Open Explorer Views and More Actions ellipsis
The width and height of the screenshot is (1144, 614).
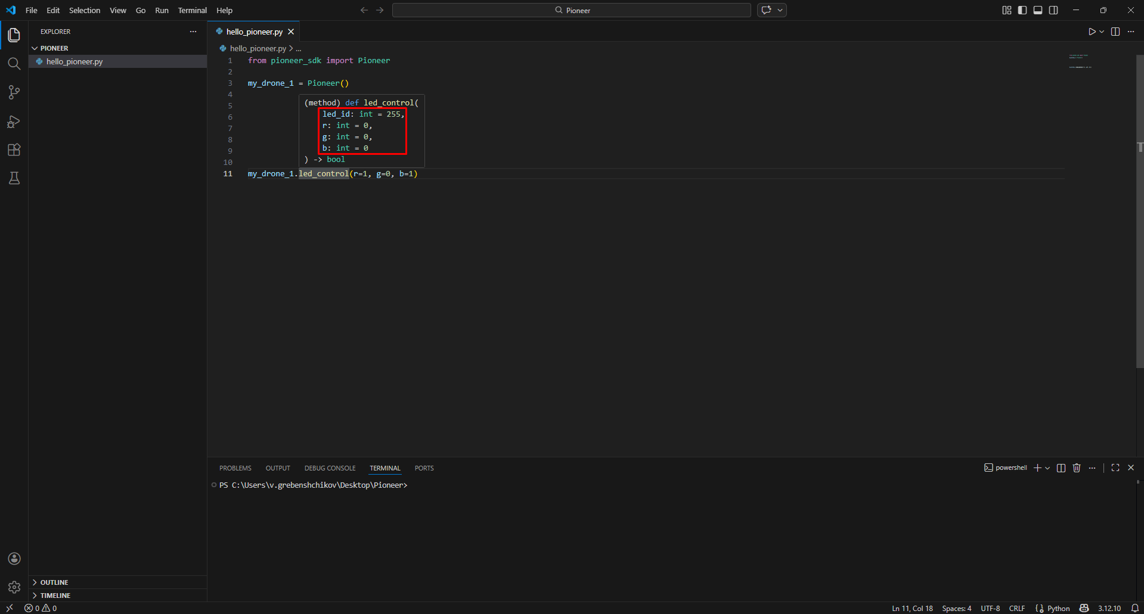click(193, 32)
